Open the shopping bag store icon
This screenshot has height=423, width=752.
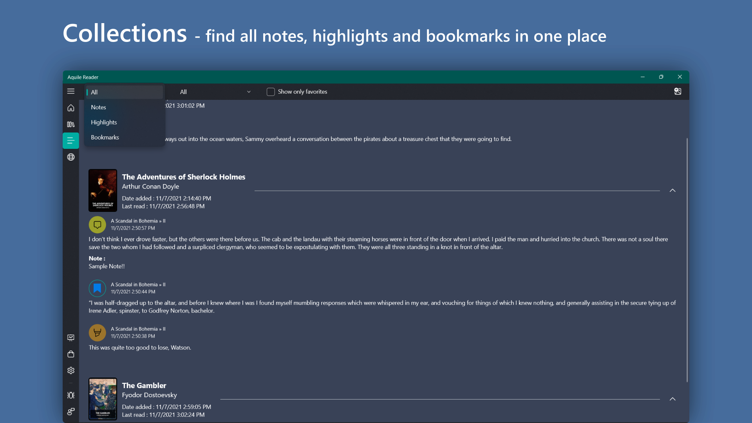tap(71, 354)
